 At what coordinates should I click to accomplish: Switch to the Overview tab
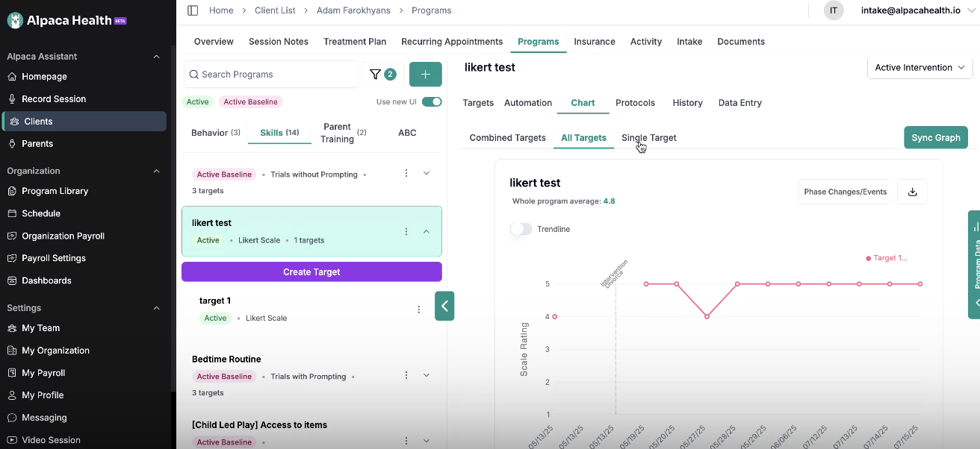pyautogui.click(x=214, y=42)
